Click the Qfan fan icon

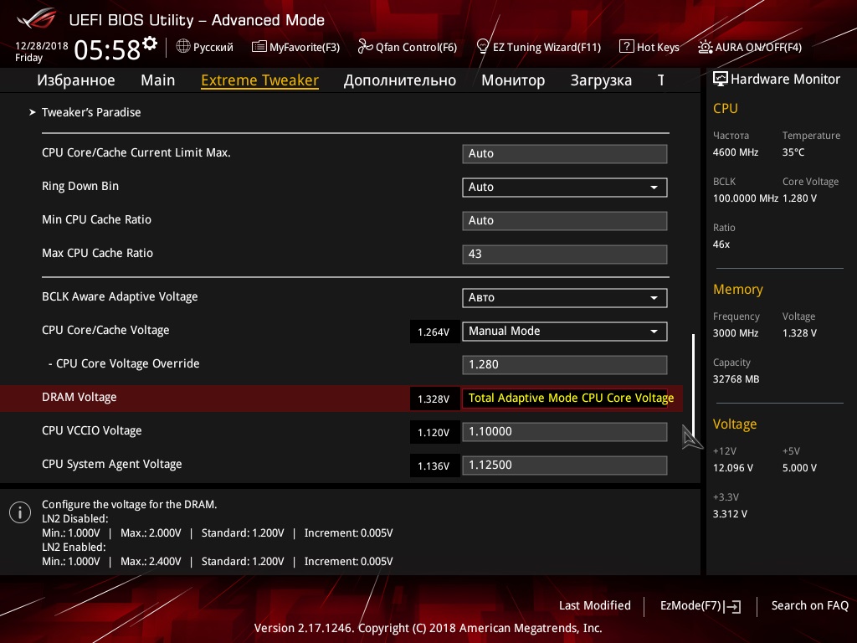pos(365,47)
